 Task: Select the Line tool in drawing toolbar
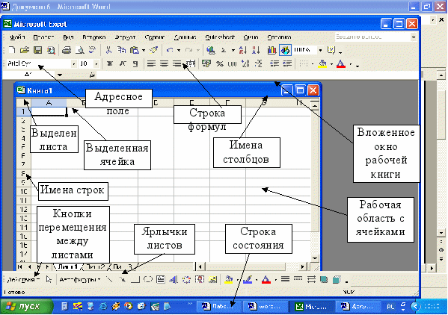click(109, 279)
